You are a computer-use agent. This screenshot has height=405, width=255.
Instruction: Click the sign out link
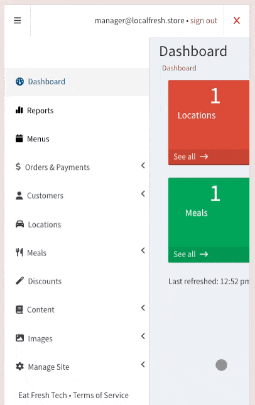tap(203, 21)
